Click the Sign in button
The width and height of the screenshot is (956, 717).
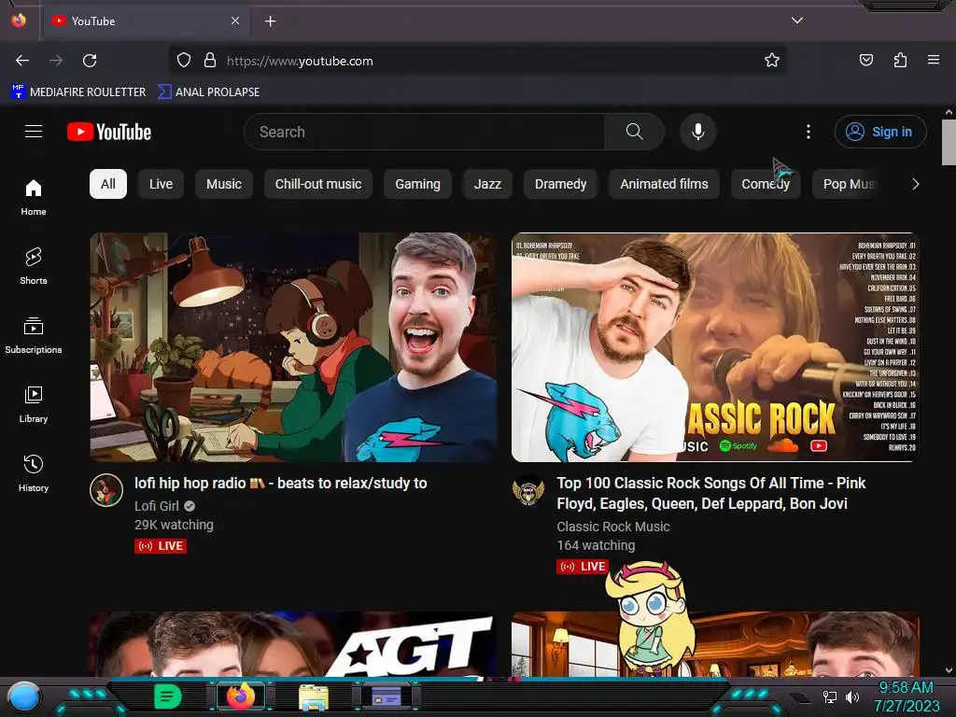coord(880,132)
